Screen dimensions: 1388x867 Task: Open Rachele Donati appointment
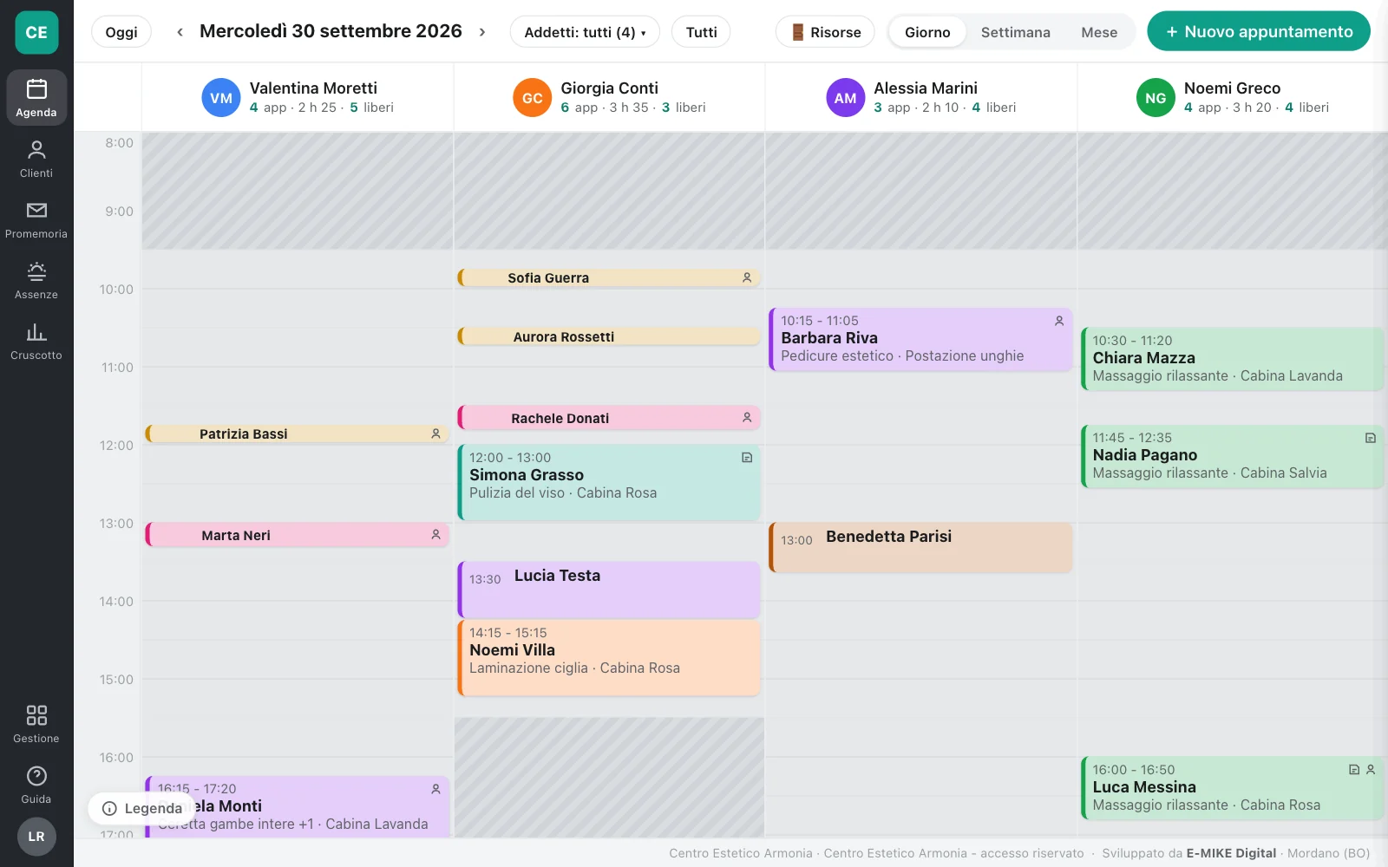click(609, 418)
